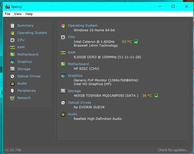
Task: Click the Network card icon in sidebar
Action: [12, 98]
